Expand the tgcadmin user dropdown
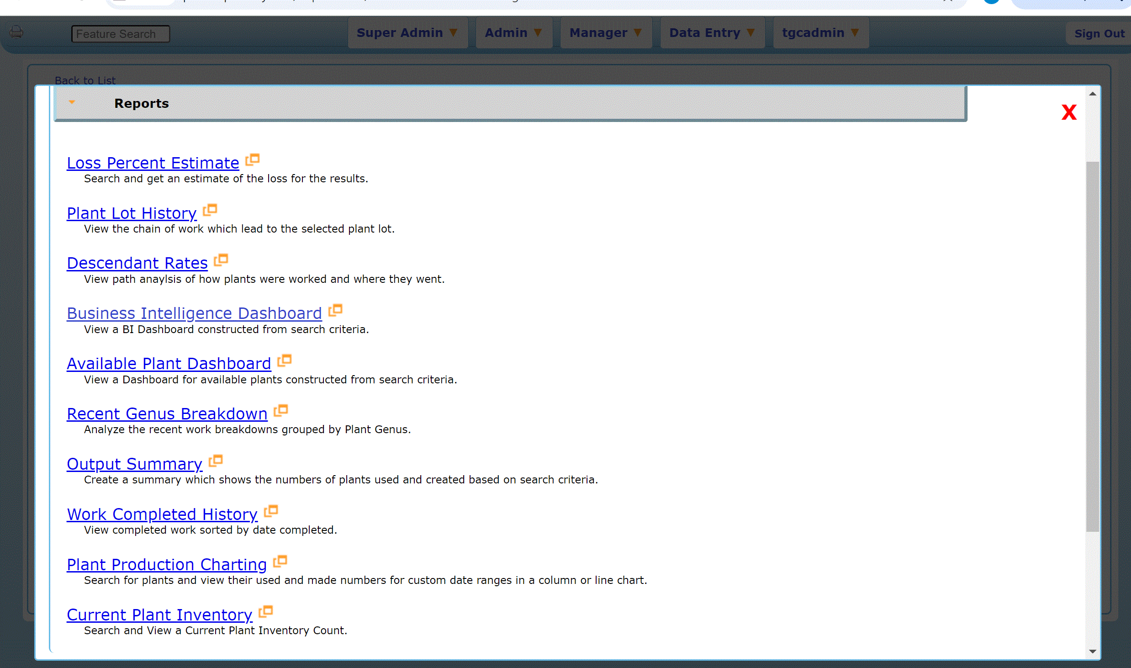 [820, 33]
